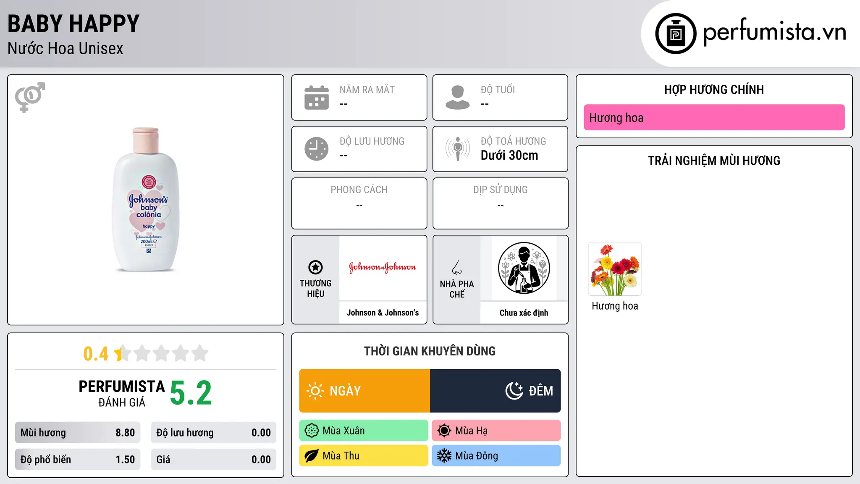Click the sun icon for Mùa Hạ
The width and height of the screenshot is (860, 484).
[444, 431]
